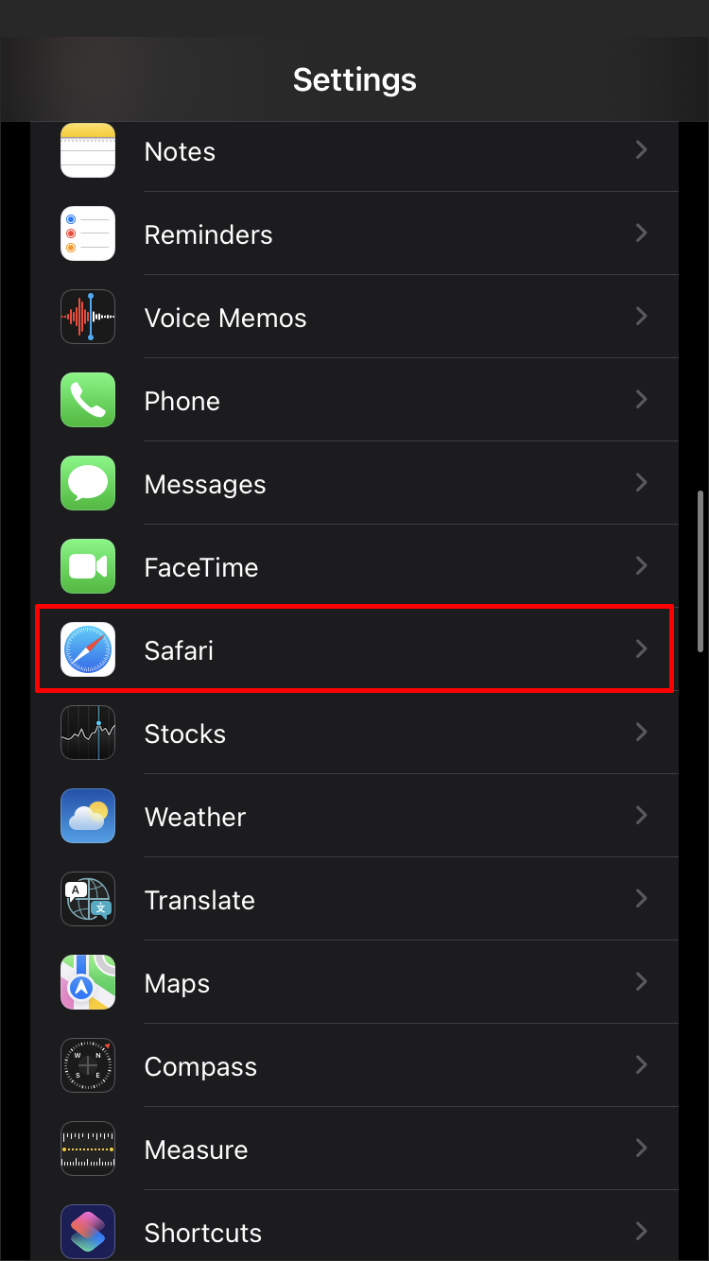Select the Reminders text entry
This screenshot has width=709, height=1261.
[x=208, y=234]
